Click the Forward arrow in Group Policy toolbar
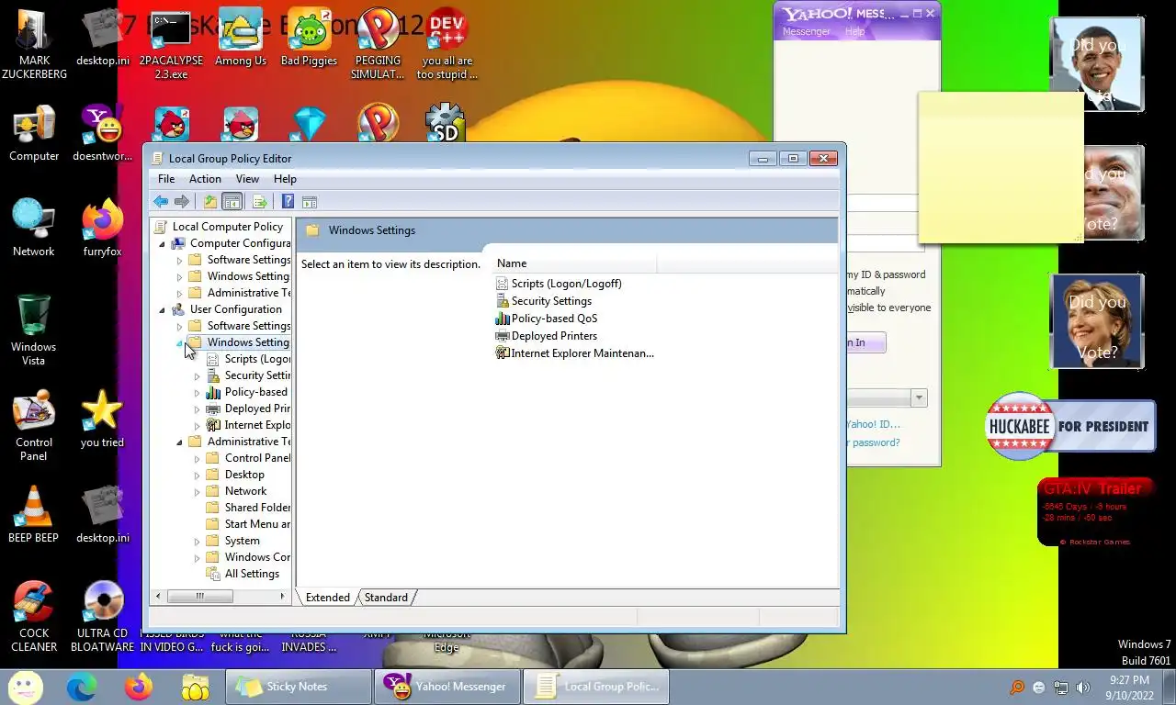This screenshot has width=1176, height=705. click(182, 202)
